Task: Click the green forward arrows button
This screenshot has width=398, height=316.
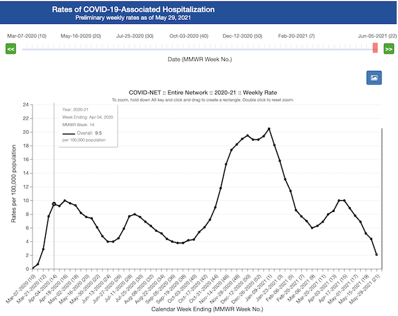Action: [389, 48]
